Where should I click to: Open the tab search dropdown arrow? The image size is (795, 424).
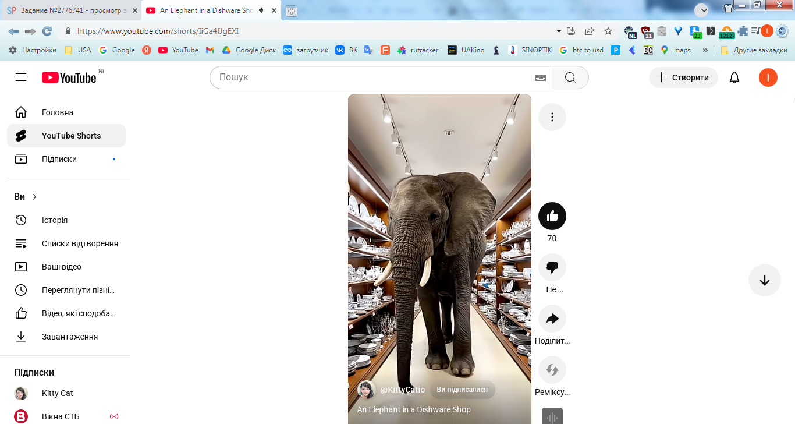coord(701,10)
